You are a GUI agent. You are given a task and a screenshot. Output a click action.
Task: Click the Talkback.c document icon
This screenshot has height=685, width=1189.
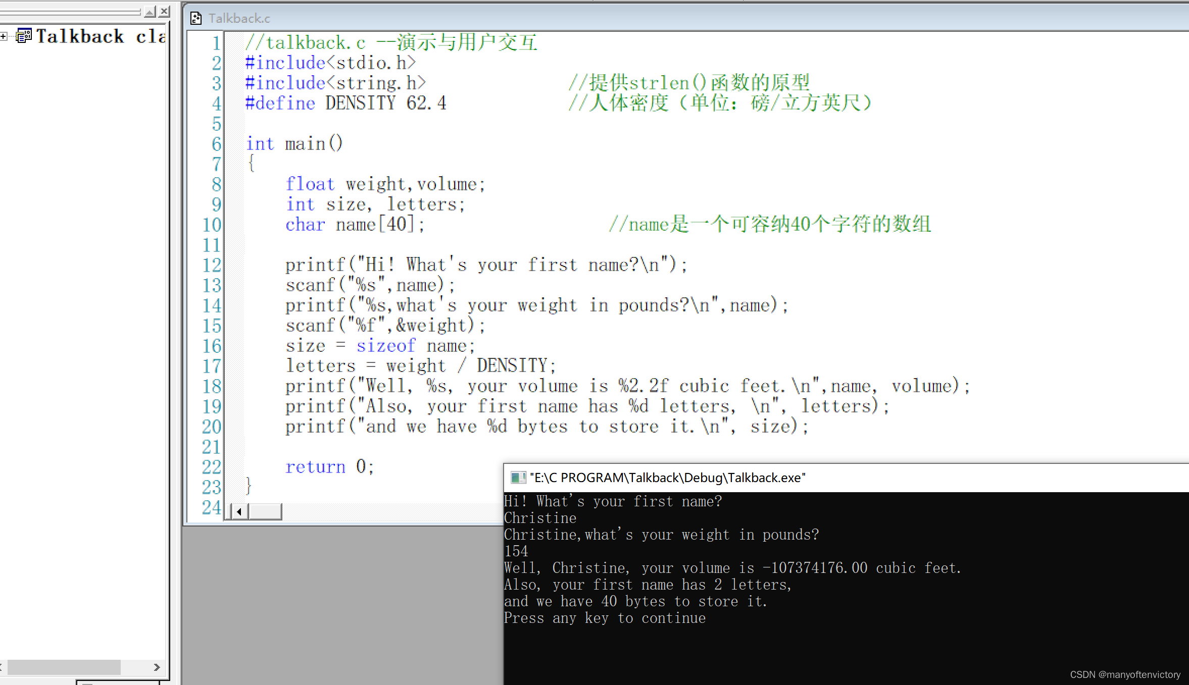pyautogui.click(x=196, y=18)
